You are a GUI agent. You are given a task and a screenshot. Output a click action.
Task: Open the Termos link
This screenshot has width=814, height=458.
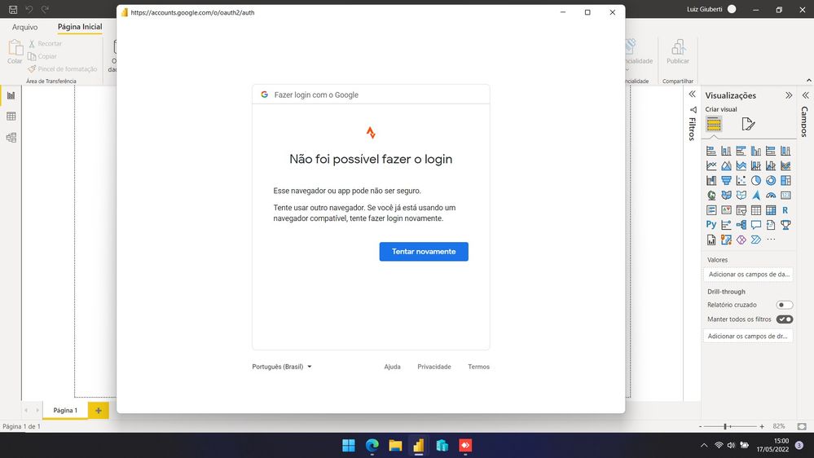click(478, 367)
